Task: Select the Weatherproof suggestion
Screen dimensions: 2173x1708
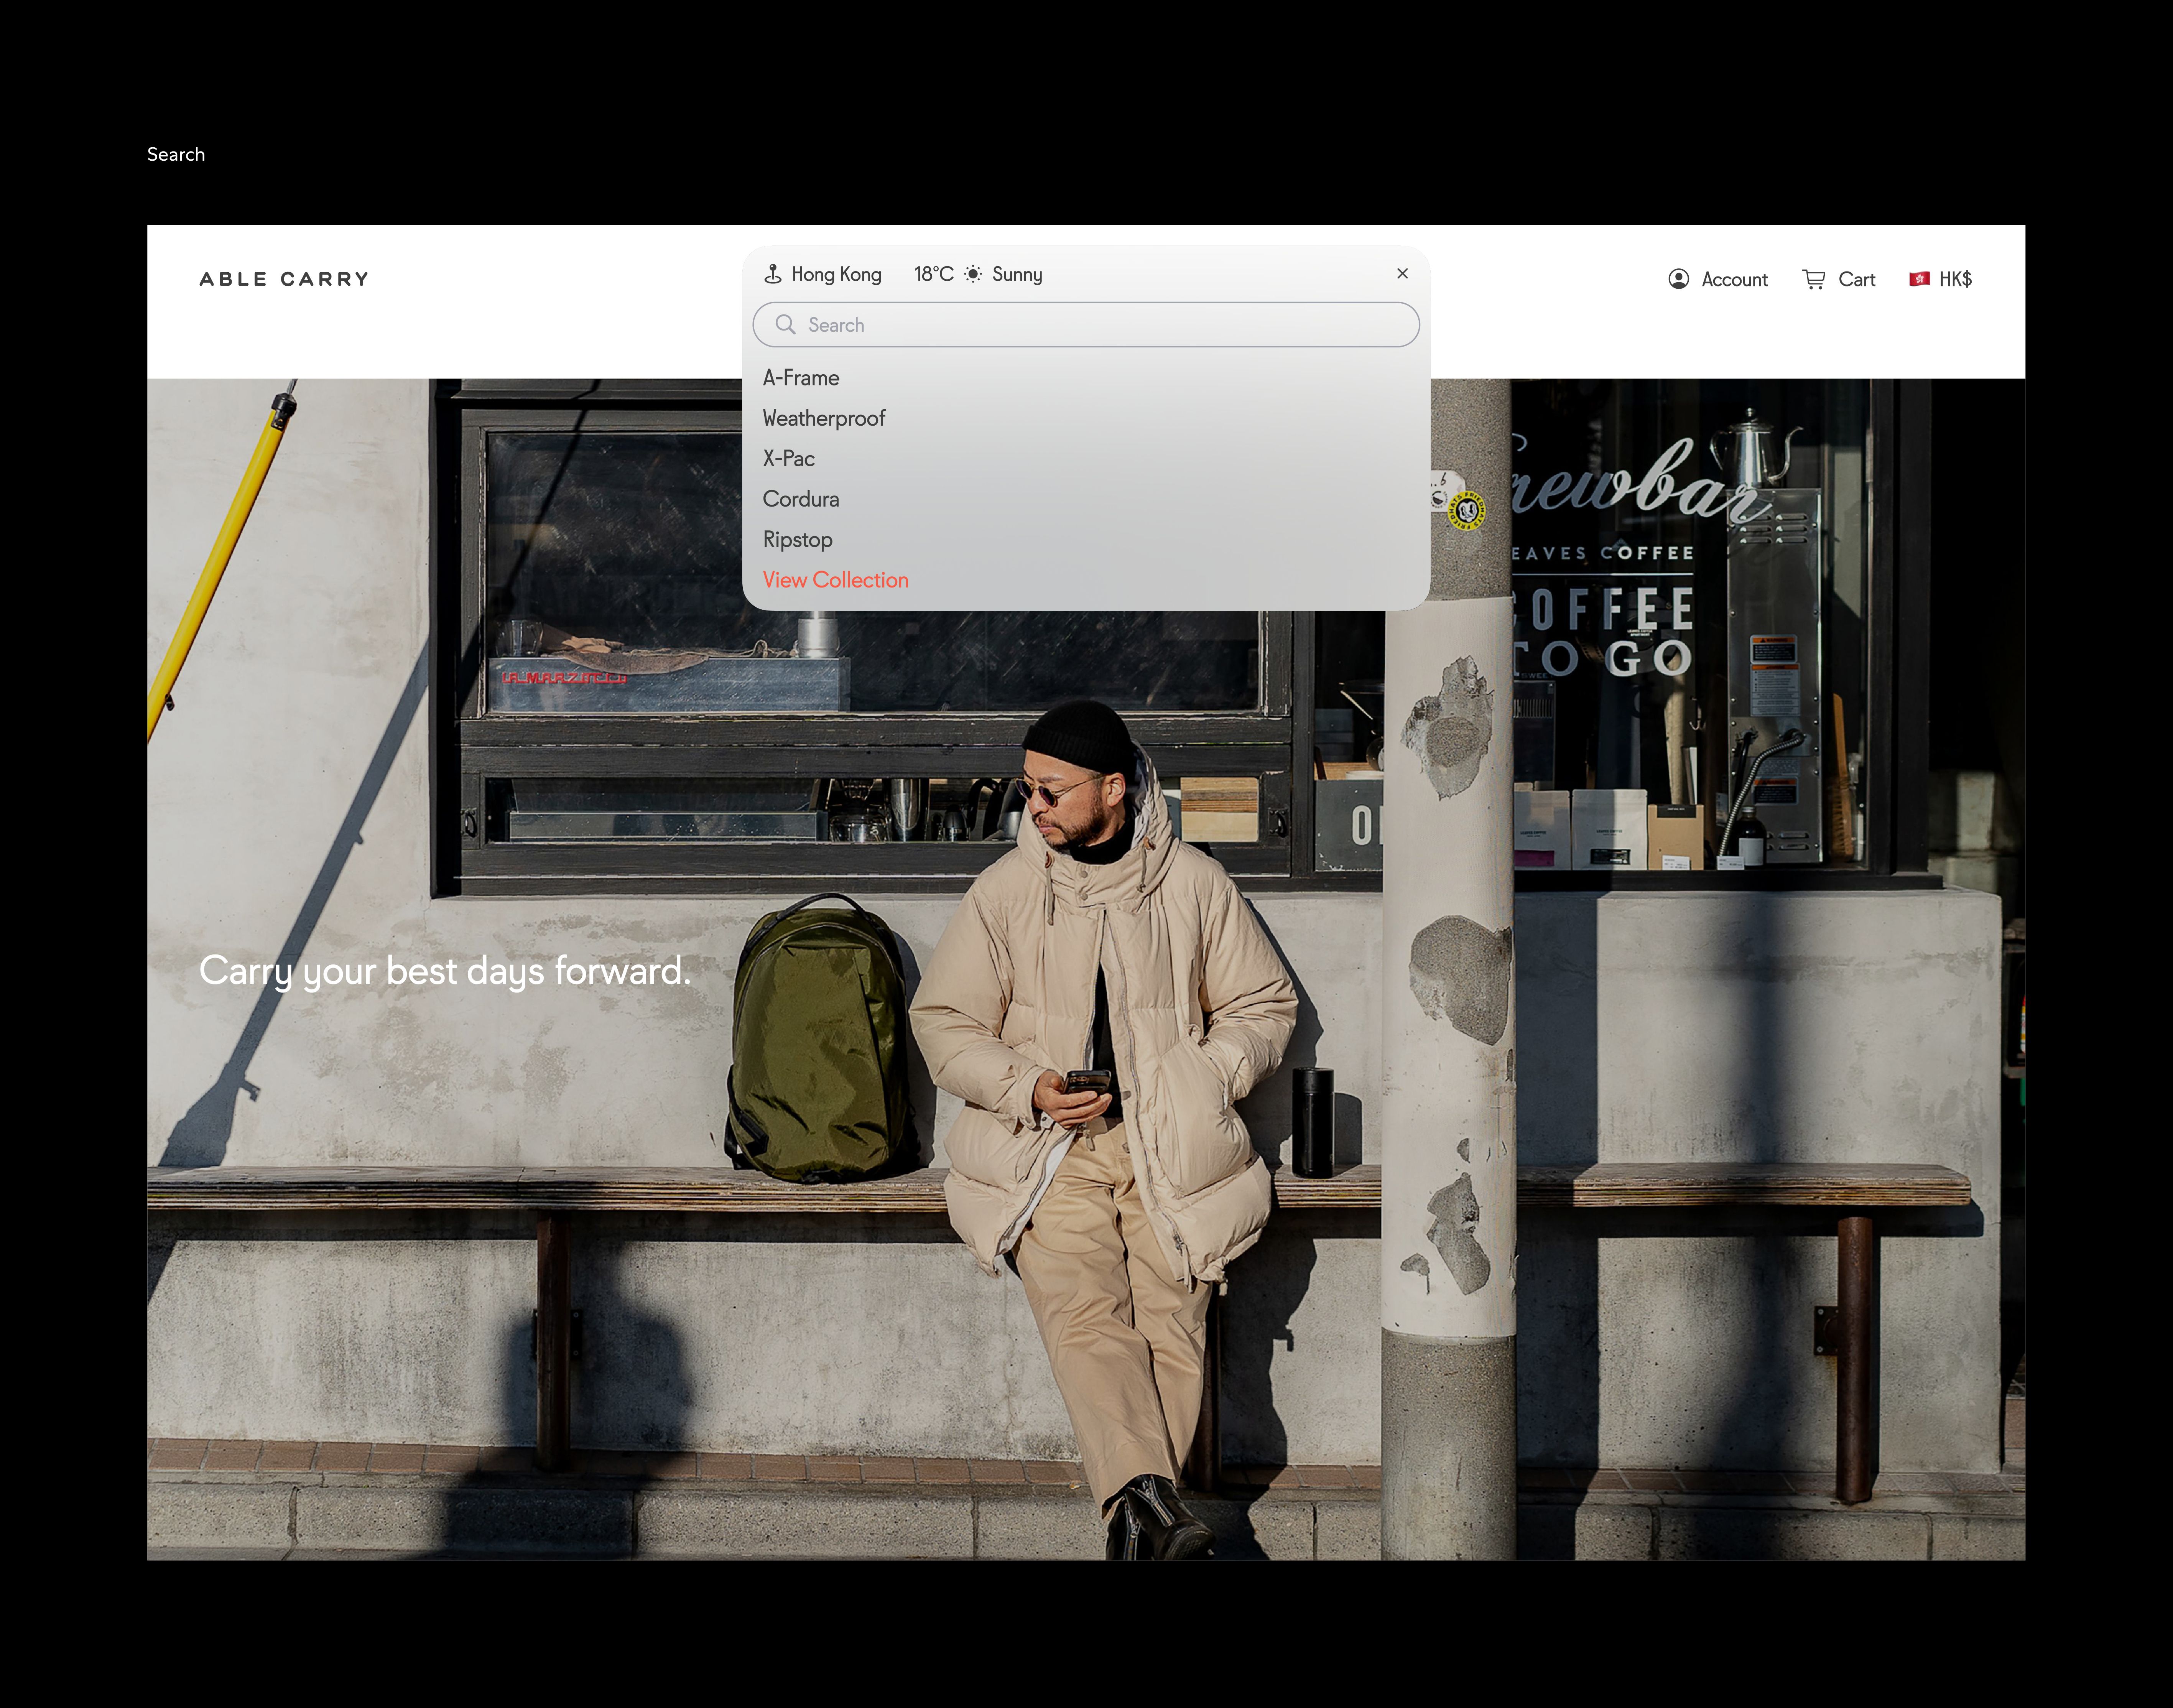Action: coord(824,418)
